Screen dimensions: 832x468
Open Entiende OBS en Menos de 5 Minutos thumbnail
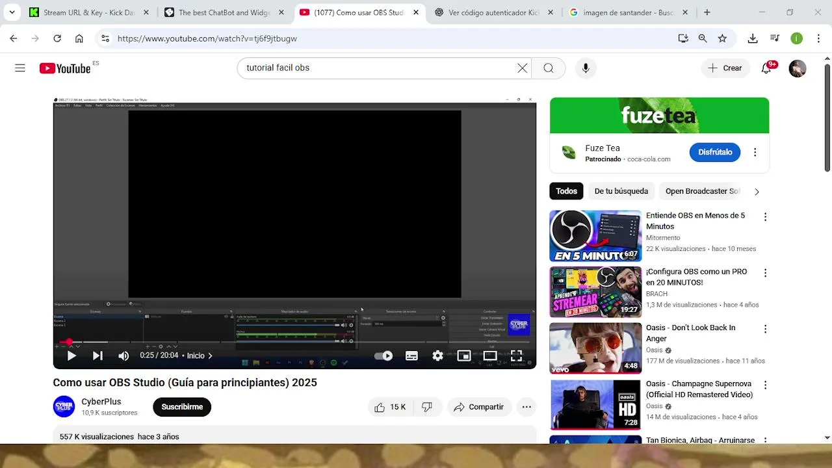coord(595,235)
